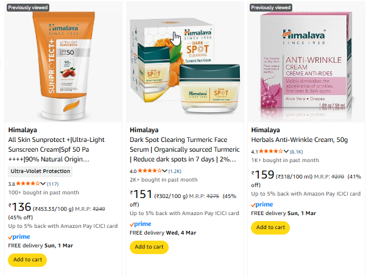Add the ₹136 sunscreen to cart

pos(27,260)
